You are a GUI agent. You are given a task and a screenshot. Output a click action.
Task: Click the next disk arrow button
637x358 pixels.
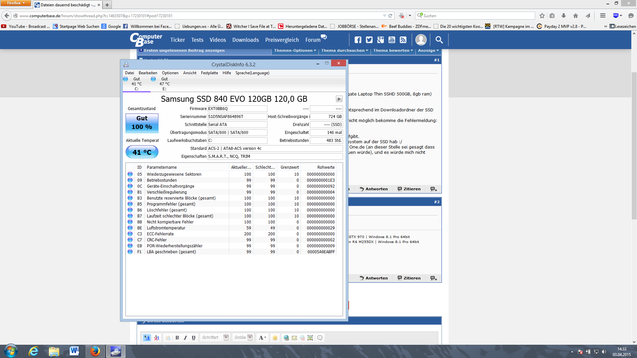pyautogui.click(x=339, y=99)
